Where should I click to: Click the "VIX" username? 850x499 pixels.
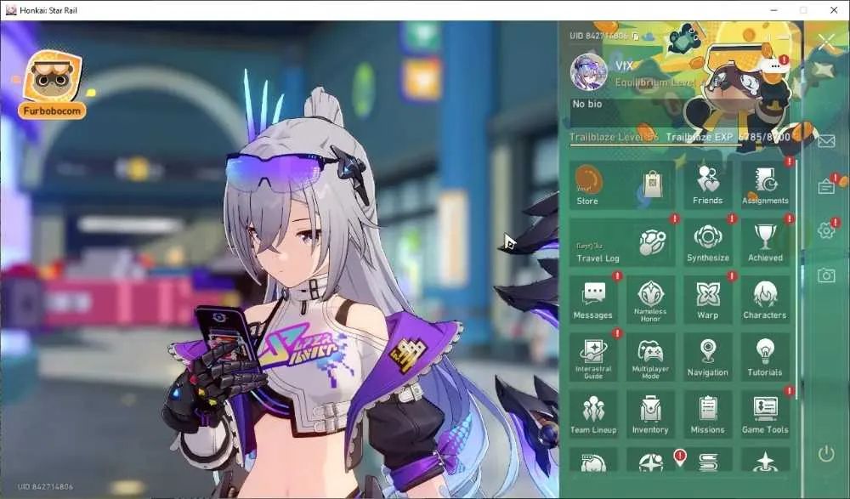[x=624, y=66]
